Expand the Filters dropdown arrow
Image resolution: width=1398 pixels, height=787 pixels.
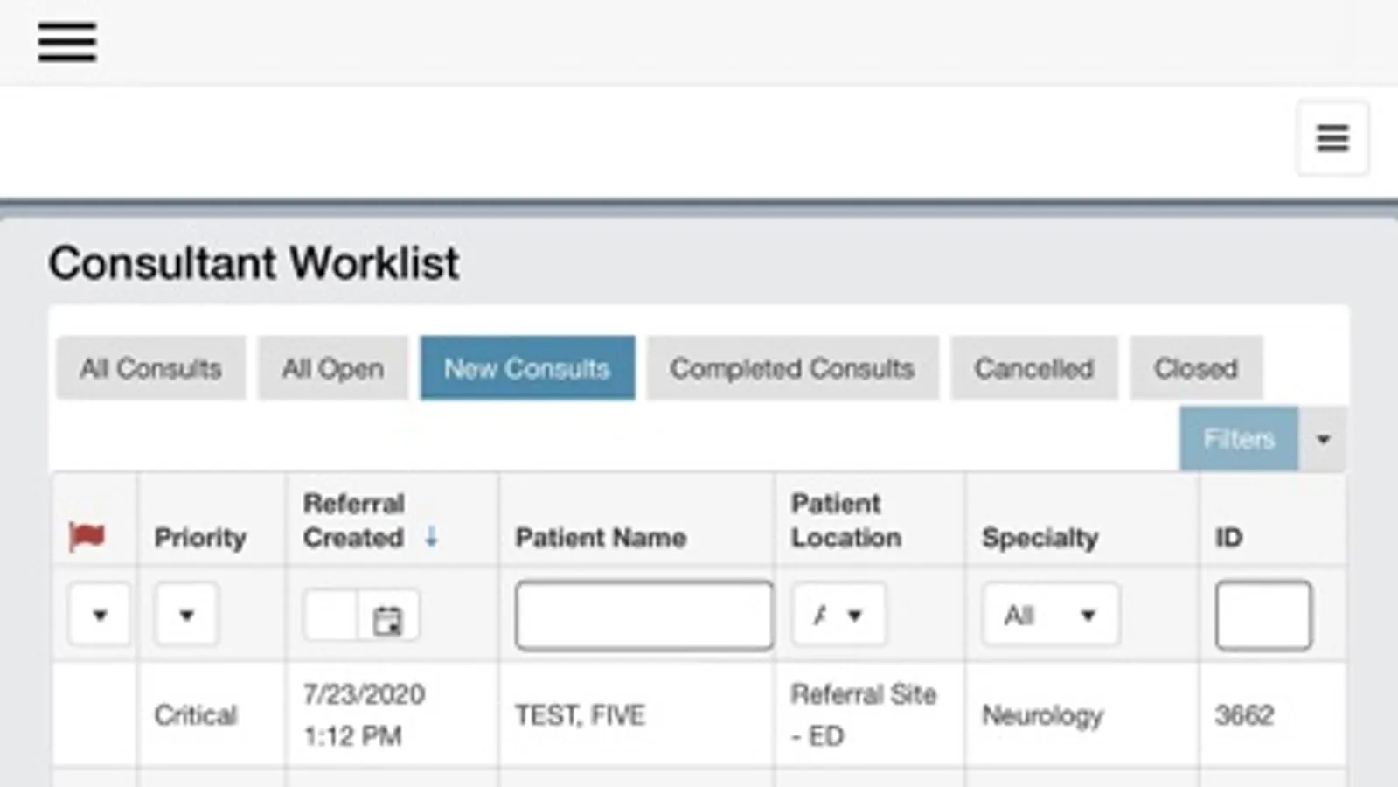click(x=1323, y=439)
